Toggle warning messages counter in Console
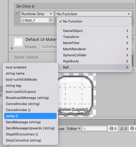This screenshot has width=136, height=147. click(123, 128)
